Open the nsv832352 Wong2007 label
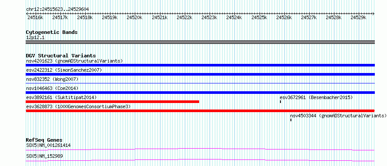This screenshot has width=387, height=166. tap(52, 79)
